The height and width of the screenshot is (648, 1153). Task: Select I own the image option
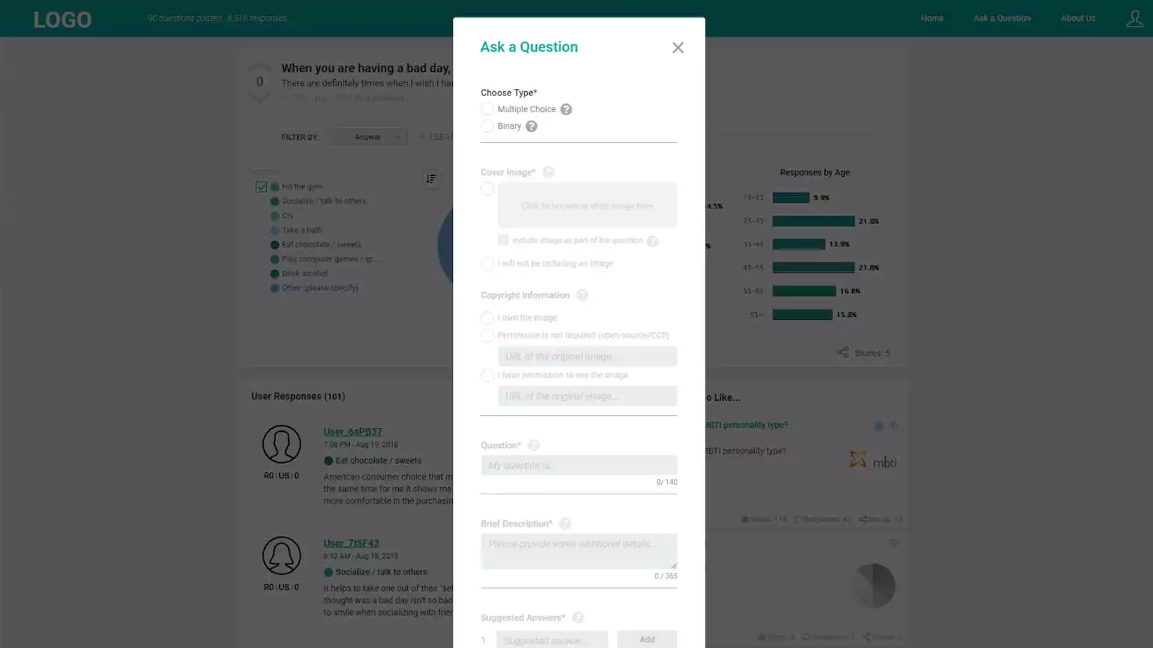pyautogui.click(x=487, y=318)
